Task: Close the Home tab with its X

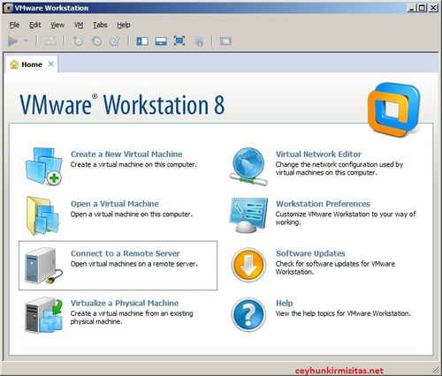Action: click(50, 64)
